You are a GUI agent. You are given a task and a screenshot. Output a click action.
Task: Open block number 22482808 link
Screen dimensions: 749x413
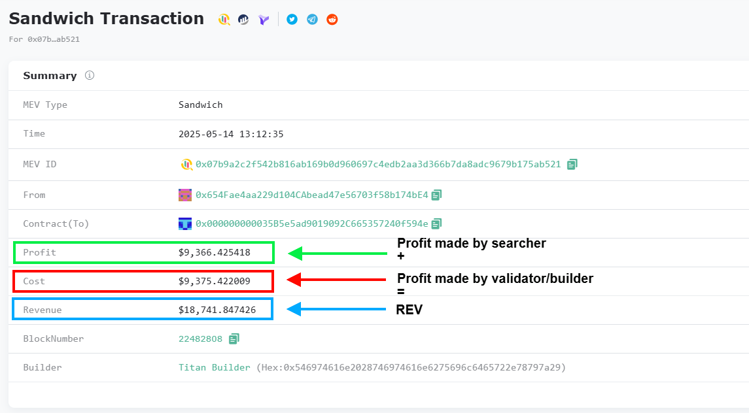point(200,339)
